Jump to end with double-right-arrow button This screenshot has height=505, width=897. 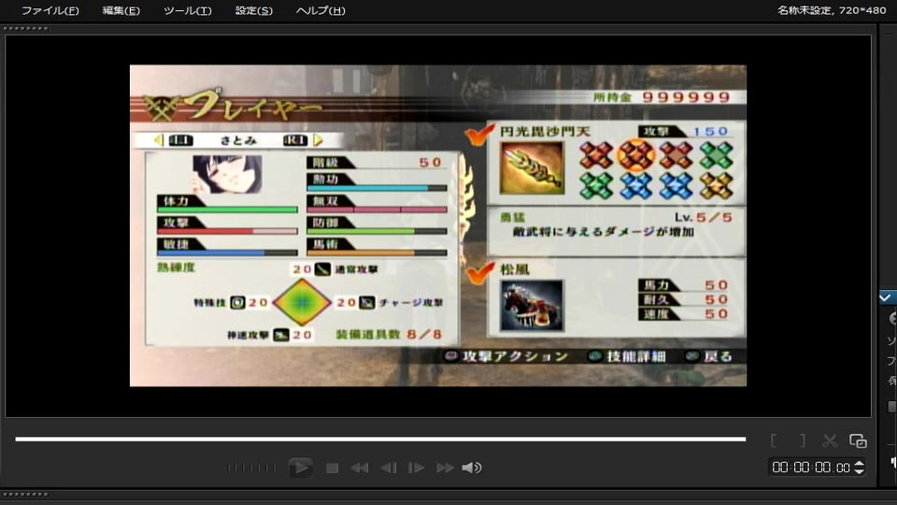445,469
